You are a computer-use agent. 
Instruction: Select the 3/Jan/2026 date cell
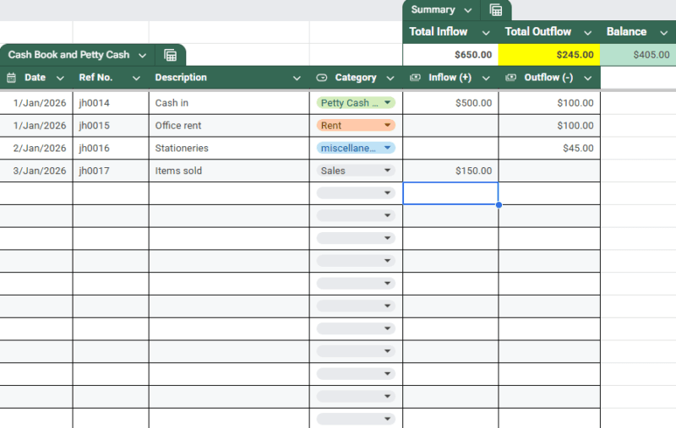(36, 171)
